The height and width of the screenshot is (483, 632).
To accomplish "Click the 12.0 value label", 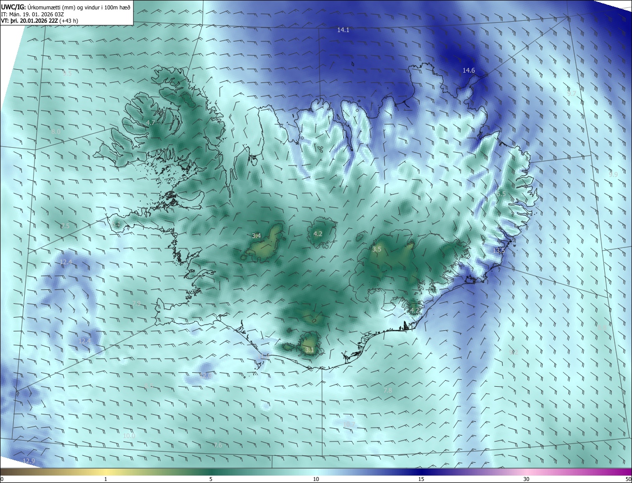I will point(205,376).
